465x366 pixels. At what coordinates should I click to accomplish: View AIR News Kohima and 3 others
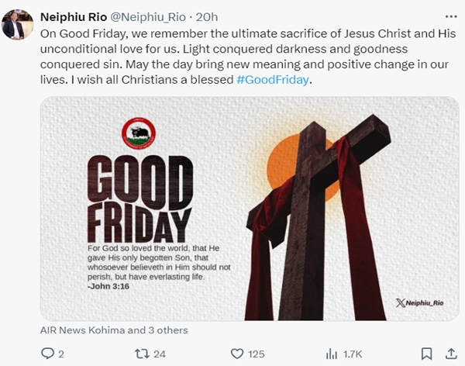click(114, 330)
